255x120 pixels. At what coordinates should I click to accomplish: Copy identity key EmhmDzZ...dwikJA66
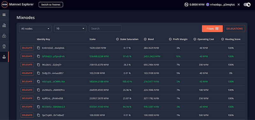38,48
